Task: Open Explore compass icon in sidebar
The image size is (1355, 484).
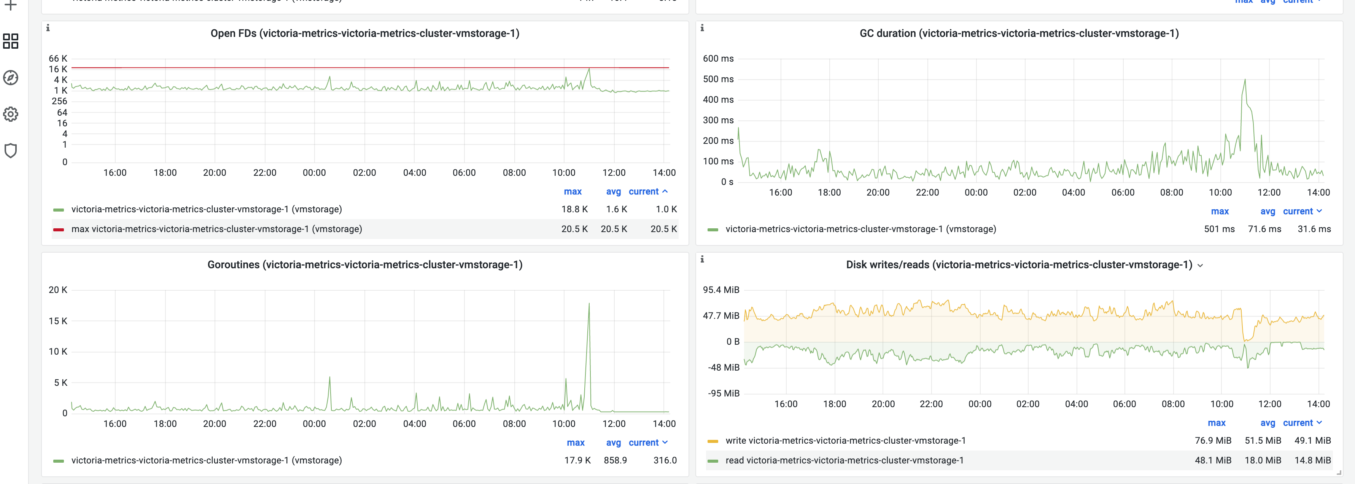Action: coord(11,78)
